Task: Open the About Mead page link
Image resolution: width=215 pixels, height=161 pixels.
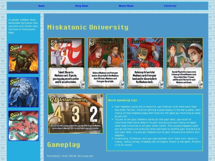Action: coord(126,6)
